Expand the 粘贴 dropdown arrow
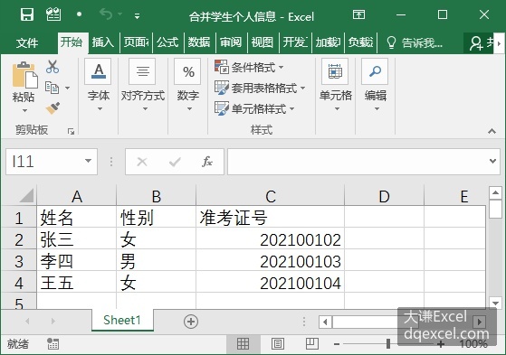Screen dimensions: 506x355 [x=24, y=110]
